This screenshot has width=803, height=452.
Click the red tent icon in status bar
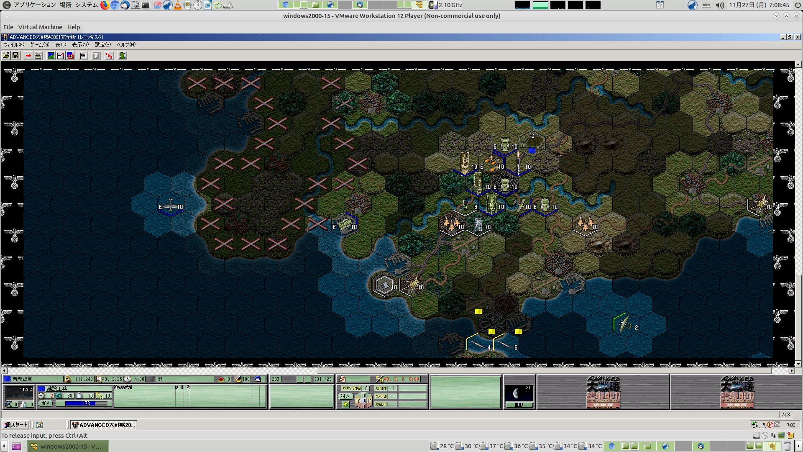(x=221, y=379)
